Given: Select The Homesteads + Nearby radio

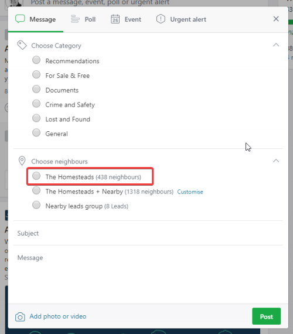Looking at the screenshot, I should (x=36, y=190).
